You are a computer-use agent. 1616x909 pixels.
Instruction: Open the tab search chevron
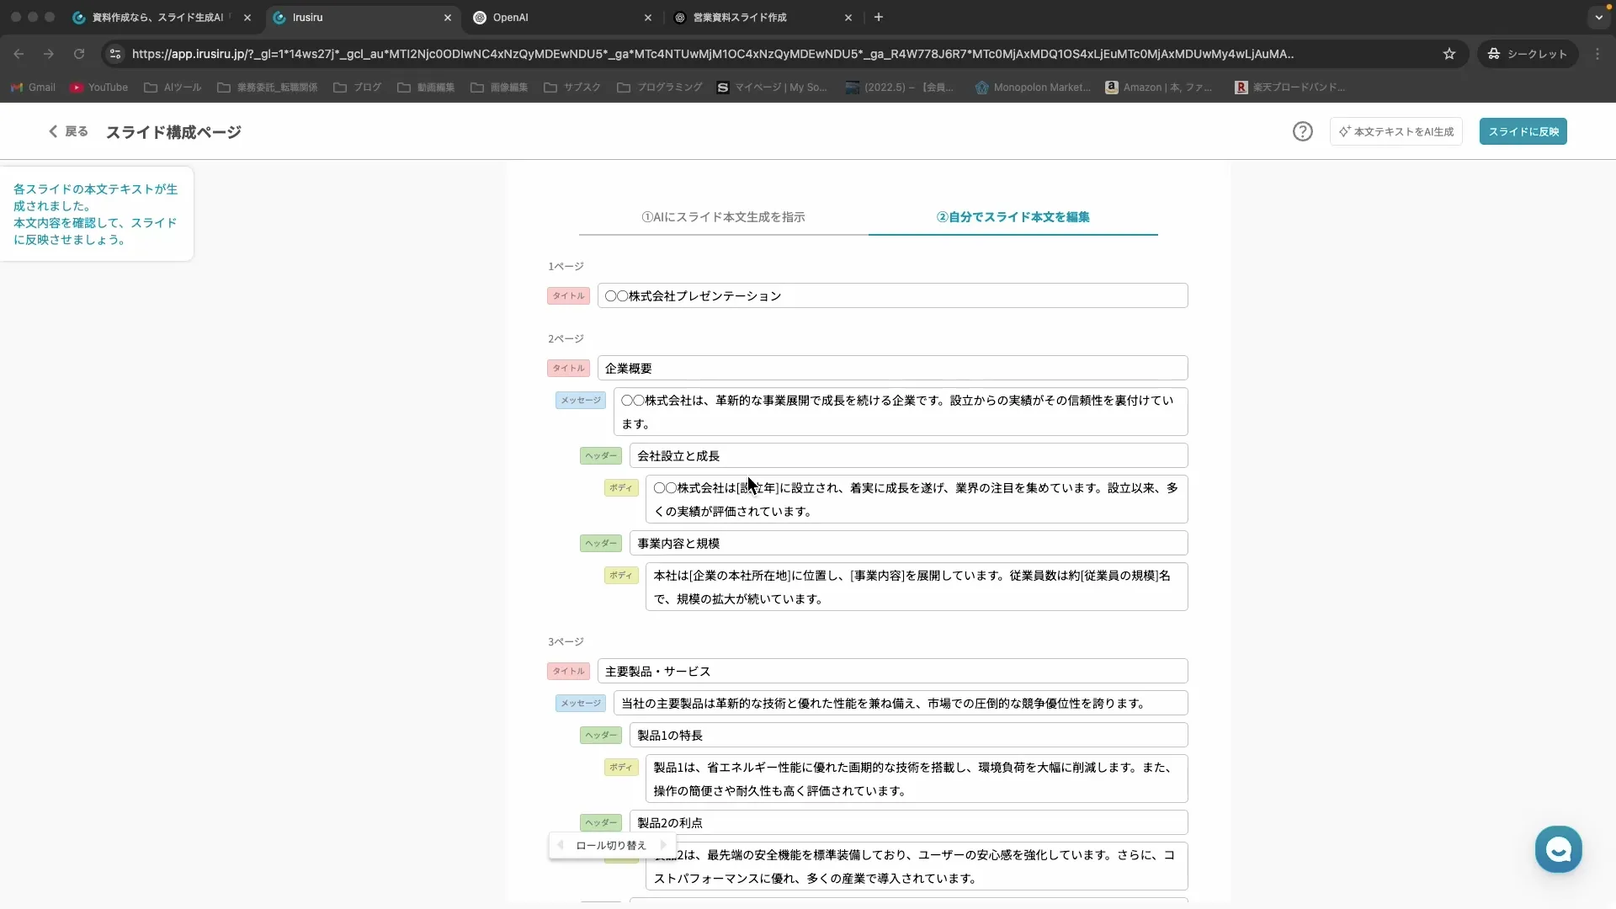tap(1598, 17)
